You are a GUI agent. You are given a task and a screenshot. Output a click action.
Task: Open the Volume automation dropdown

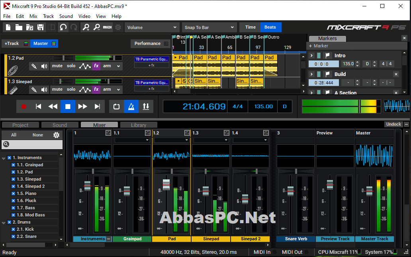point(152,27)
